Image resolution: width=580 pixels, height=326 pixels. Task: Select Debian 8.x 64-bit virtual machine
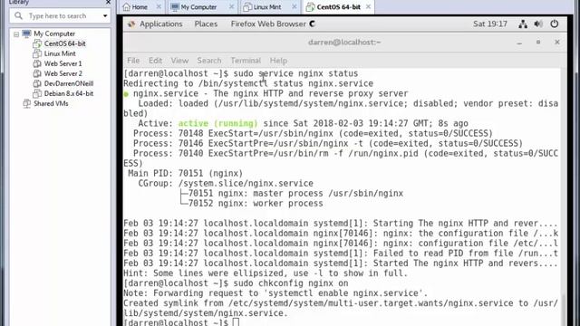tap(69, 93)
